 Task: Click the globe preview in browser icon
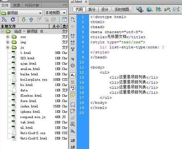pyautogui.click(x=149, y=9)
